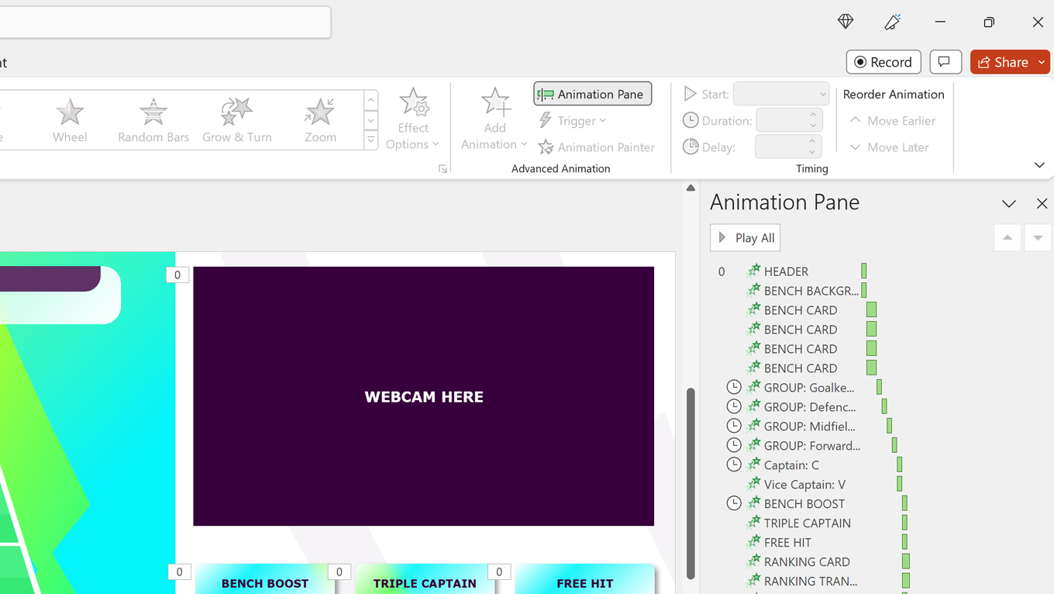Click the Share button
1054x594 pixels.
coord(1003,62)
